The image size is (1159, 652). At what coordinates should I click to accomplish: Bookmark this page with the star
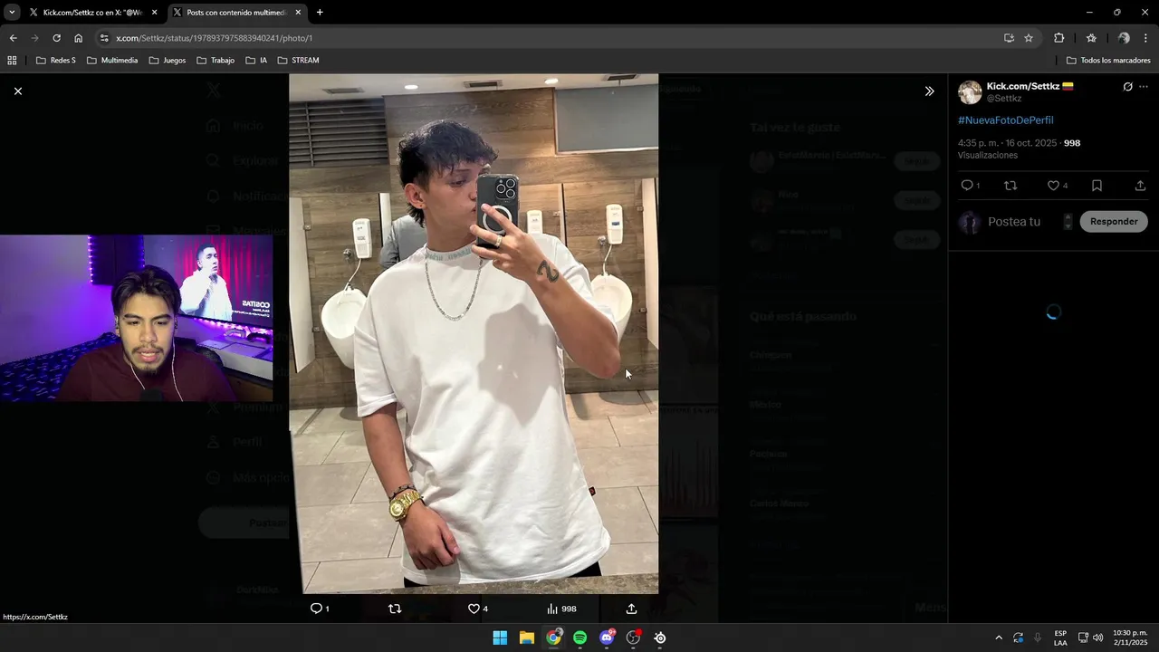pos(1029,38)
